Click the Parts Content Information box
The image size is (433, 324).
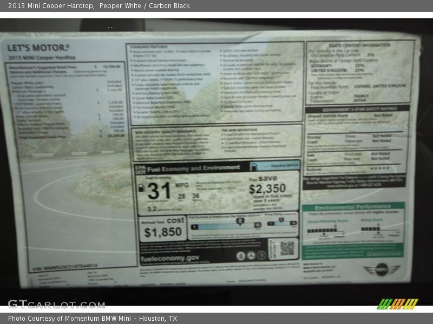359,70
